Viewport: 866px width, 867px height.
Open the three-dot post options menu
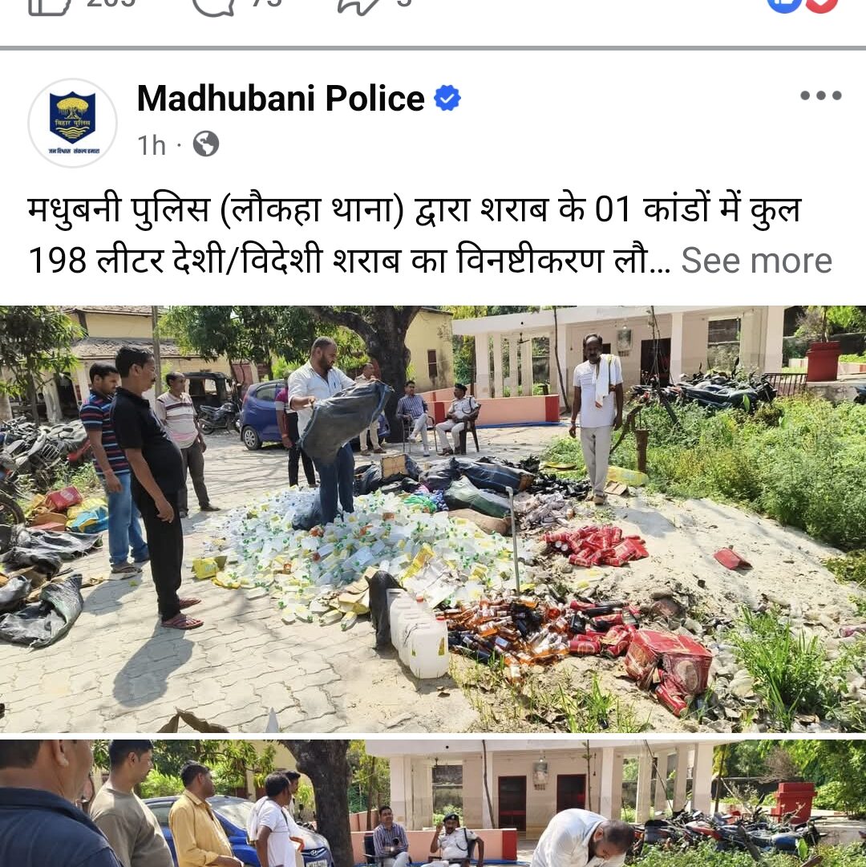(x=820, y=95)
